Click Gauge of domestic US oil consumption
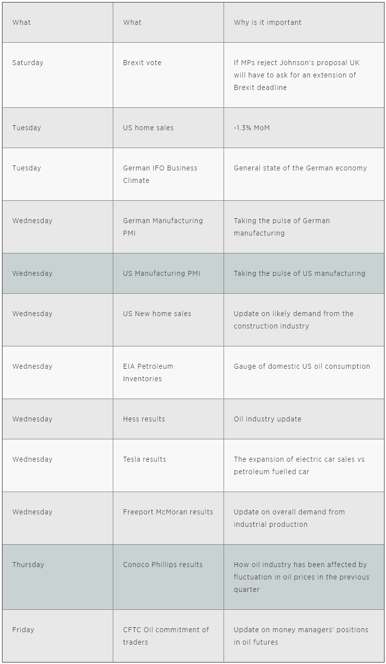Viewport: 386px width, 664px height. 302,366
